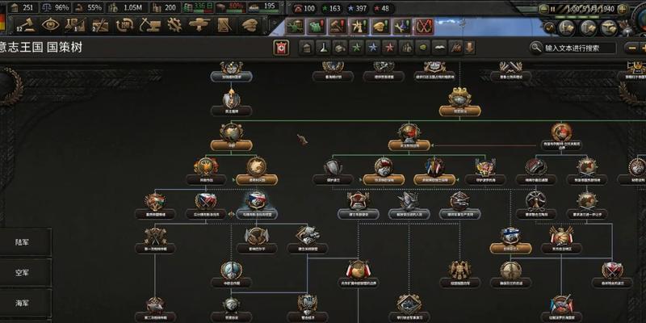Open the intelligence eye icon
The width and height of the screenshot is (646, 323).
50,26
